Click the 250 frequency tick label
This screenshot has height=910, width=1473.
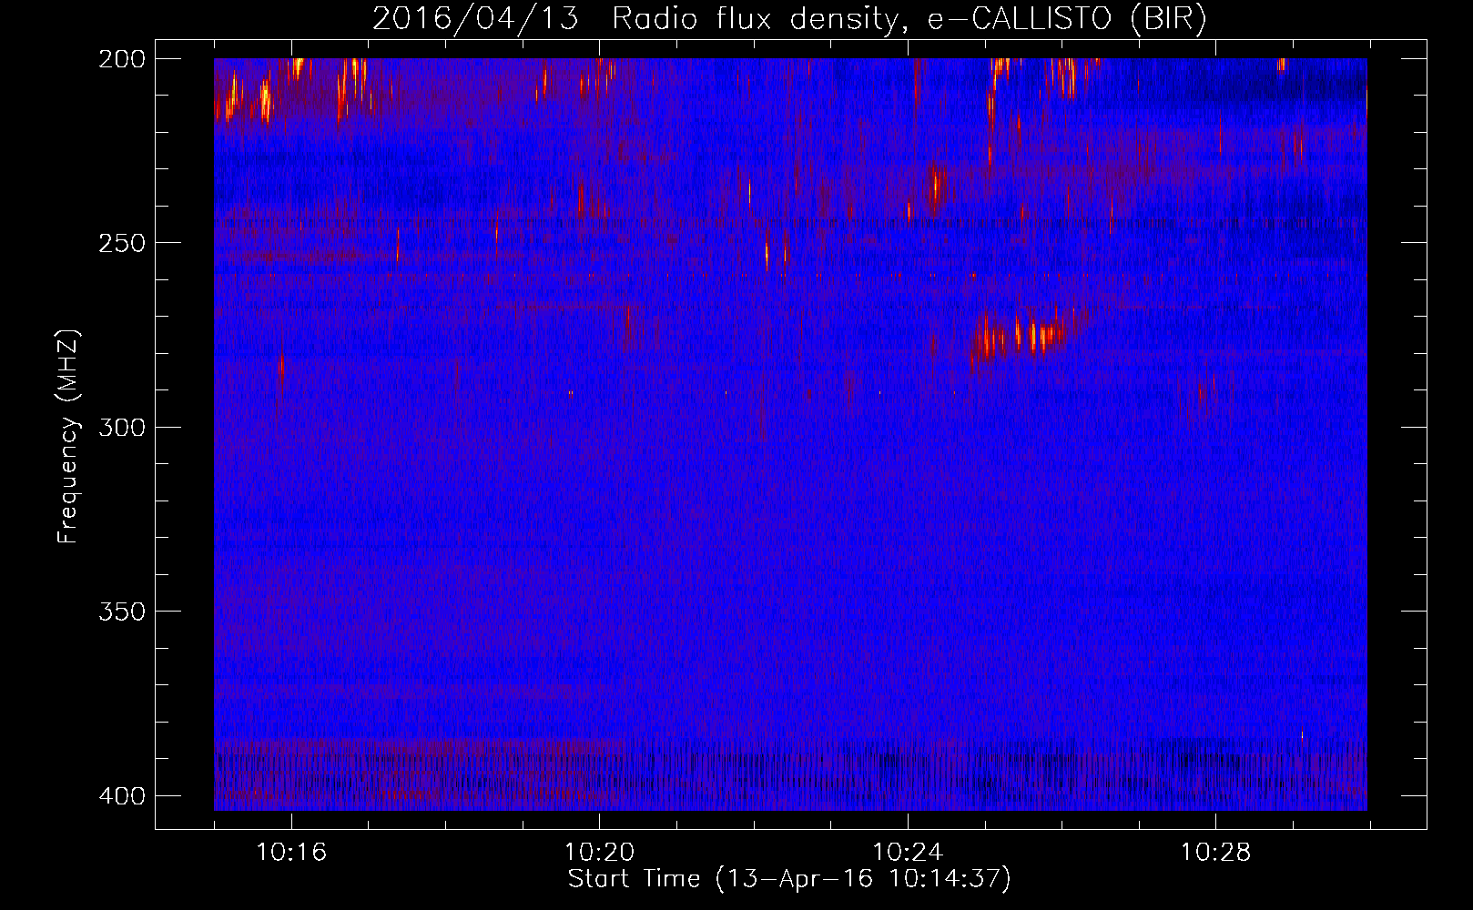[122, 243]
